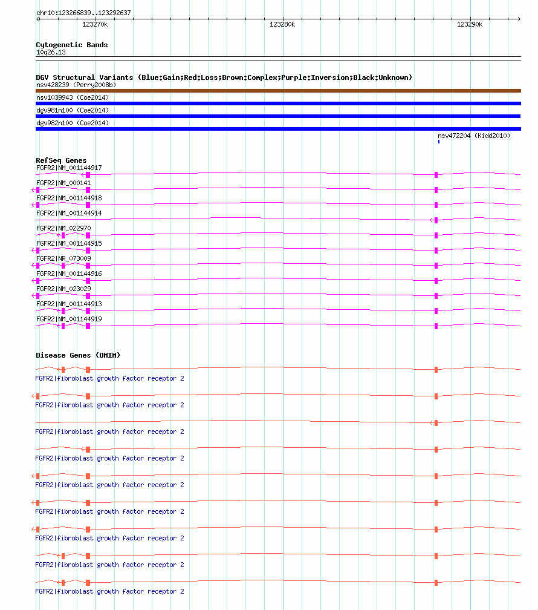Screen dimensions: 538x610
Task: Open transcript FGFR2|NM_001144914
Action: point(69,213)
